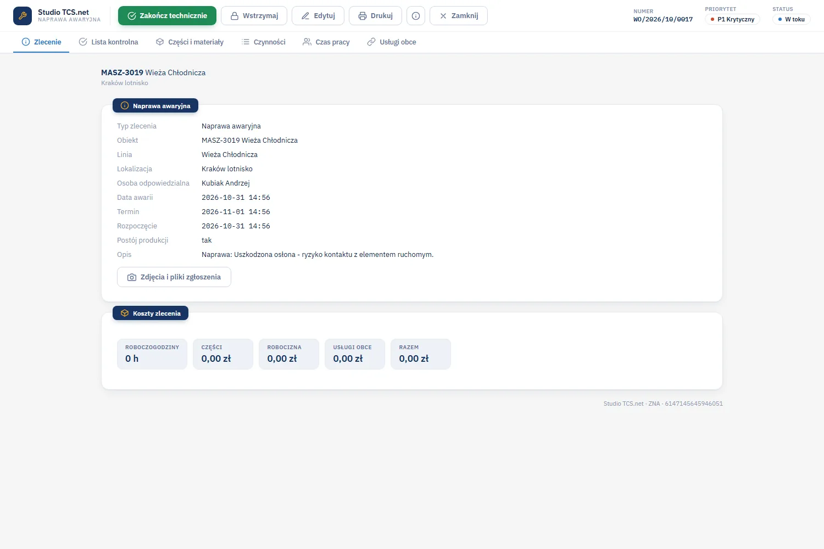Pause the order with Wstrzymaj

[x=254, y=16]
